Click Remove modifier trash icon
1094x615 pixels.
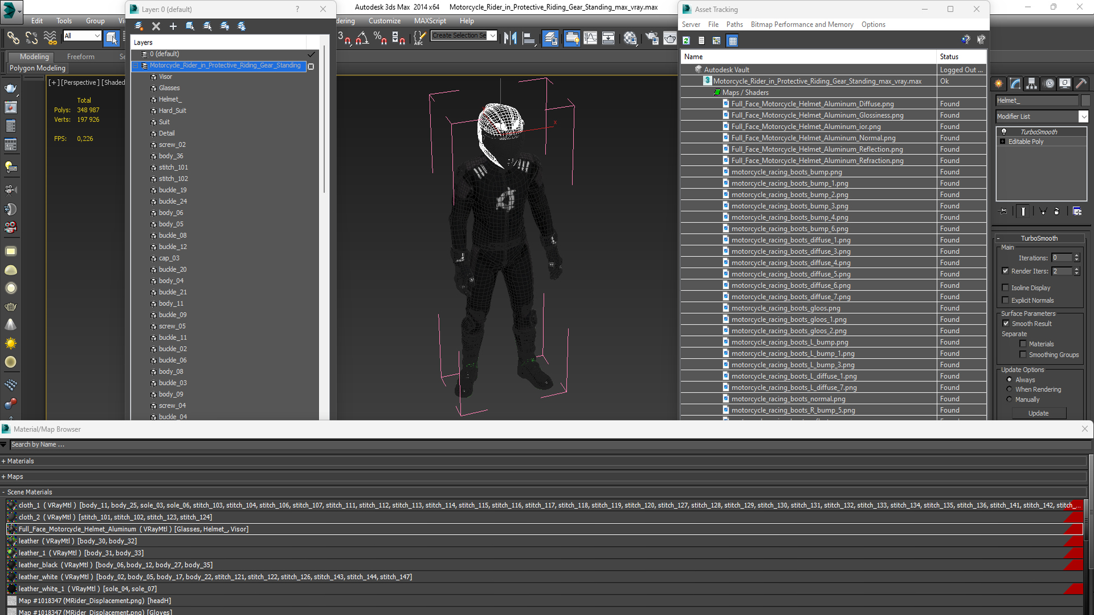[1056, 211]
